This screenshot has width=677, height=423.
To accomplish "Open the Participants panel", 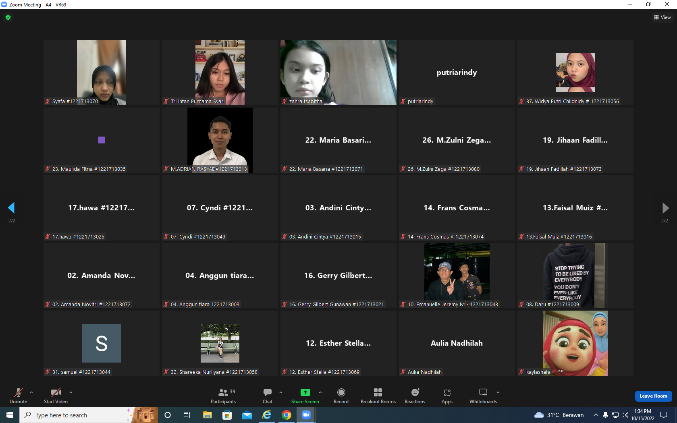I will [223, 396].
